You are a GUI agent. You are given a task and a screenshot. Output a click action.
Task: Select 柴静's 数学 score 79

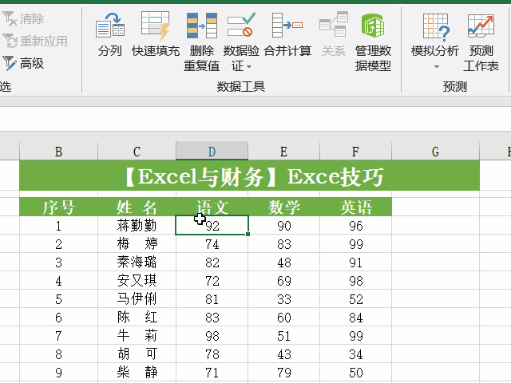[x=284, y=372]
